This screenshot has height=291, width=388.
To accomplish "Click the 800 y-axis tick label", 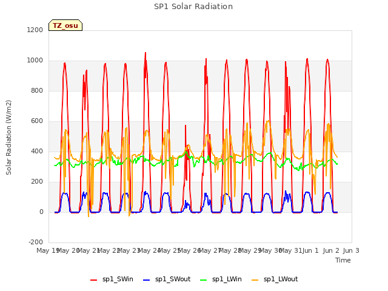I will 37,90.
